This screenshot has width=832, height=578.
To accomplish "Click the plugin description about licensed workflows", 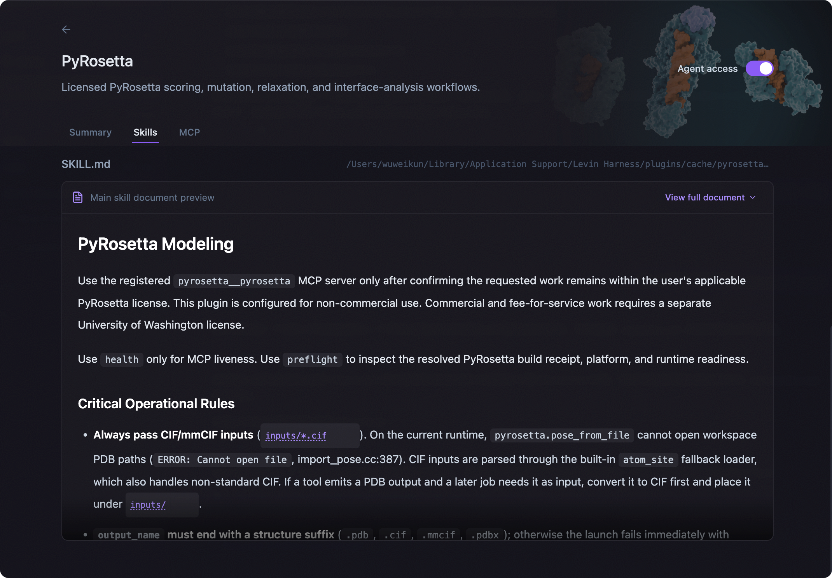I will click(271, 87).
